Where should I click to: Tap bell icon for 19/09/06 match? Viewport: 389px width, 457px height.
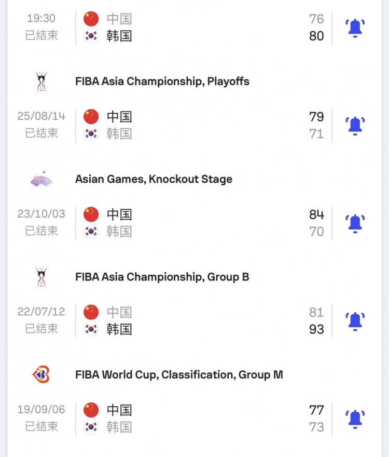(x=355, y=418)
